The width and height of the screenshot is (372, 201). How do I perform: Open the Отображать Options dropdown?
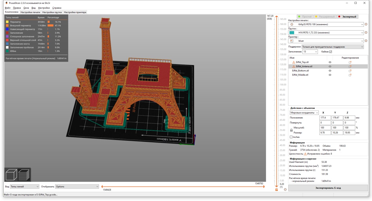77,187
